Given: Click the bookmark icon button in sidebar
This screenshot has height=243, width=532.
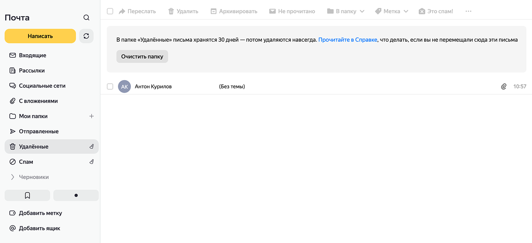Looking at the screenshot, I should point(27,195).
